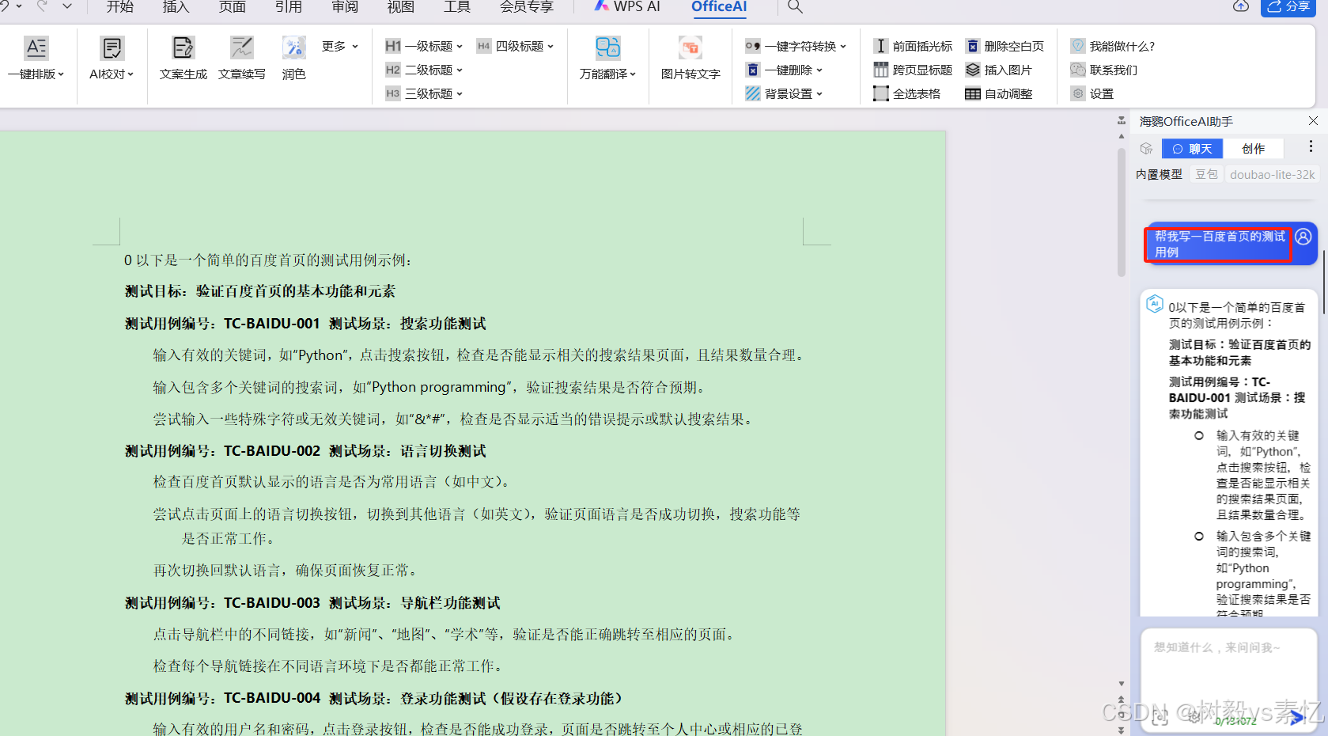Click the AI avatar icon beside the reply

point(1155,304)
